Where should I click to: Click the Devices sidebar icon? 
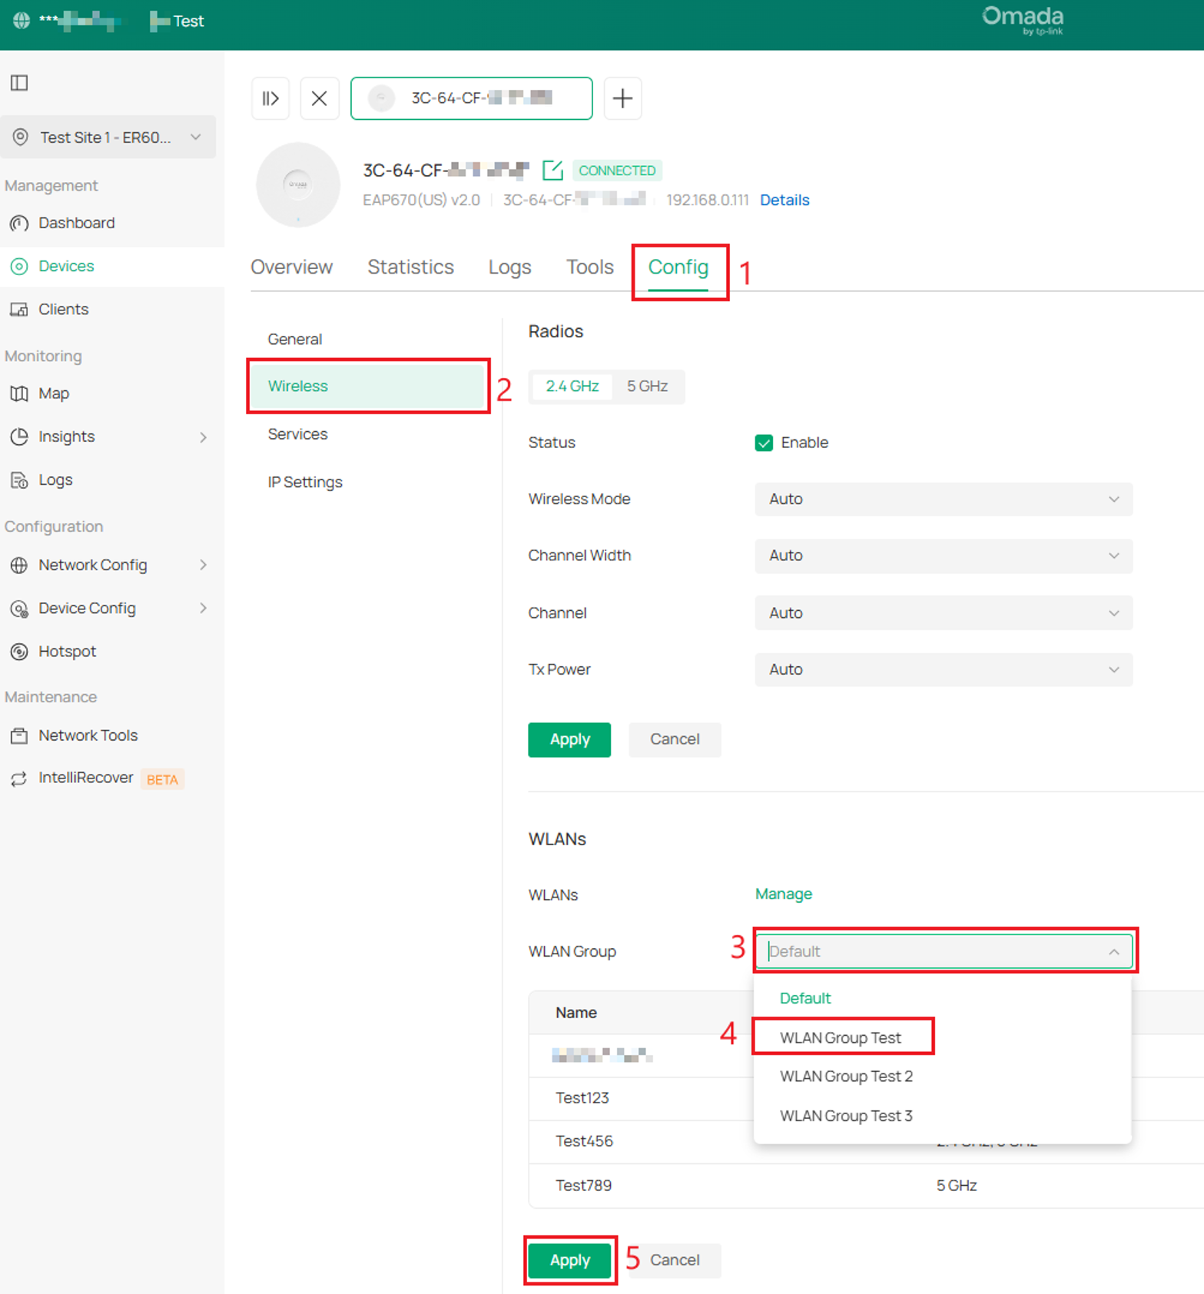click(19, 266)
